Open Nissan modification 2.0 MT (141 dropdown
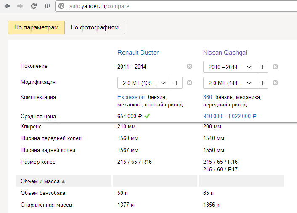Image resolution: width=297 pixels, height=213 pixels. tap(230, 83)
